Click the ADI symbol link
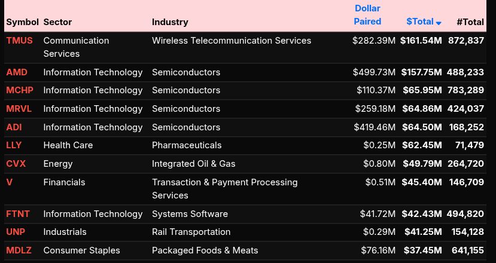The height and width of the screenshot is (263, 496). [14, 127]
